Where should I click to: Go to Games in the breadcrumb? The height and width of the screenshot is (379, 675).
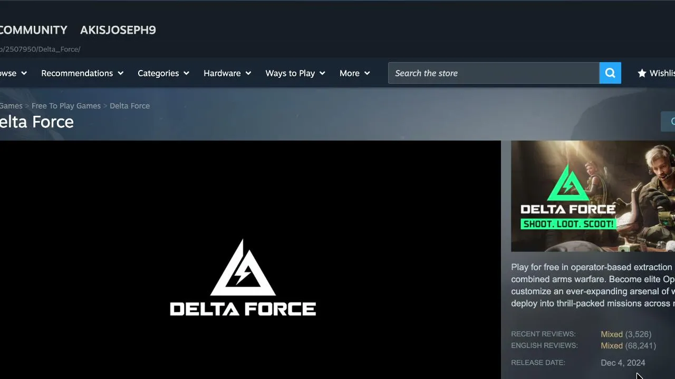(11, 106)
